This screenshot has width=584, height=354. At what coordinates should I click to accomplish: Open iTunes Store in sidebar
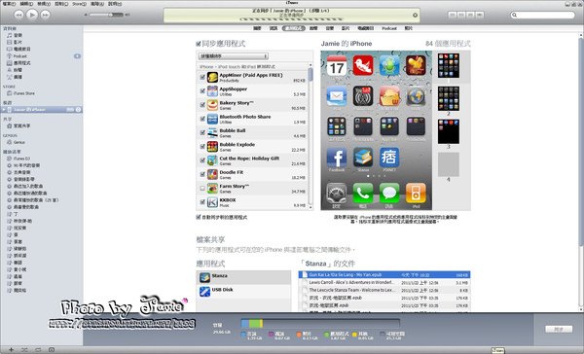click(23, 93)
